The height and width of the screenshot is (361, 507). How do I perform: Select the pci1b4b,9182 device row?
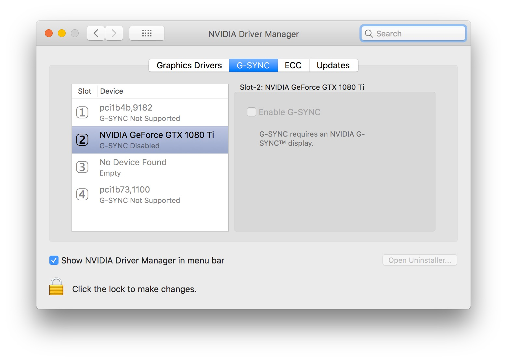tap(150, 113)
